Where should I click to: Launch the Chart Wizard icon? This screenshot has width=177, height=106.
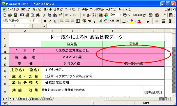(x=101, y=15)
